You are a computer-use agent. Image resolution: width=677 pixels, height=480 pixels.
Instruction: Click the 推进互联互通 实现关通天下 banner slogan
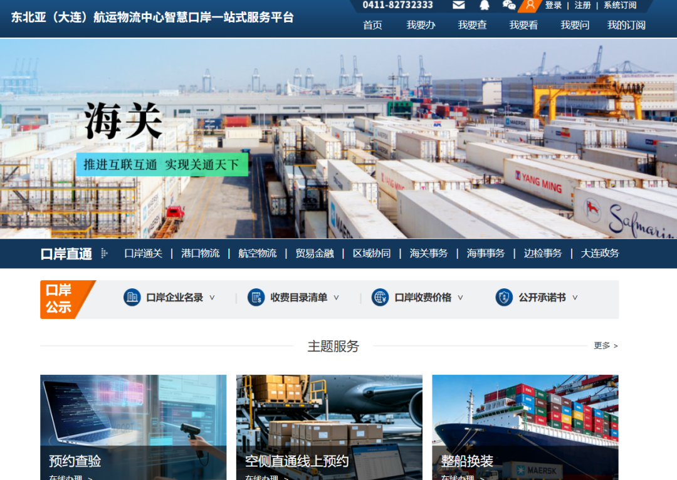(x=162, y=164)
